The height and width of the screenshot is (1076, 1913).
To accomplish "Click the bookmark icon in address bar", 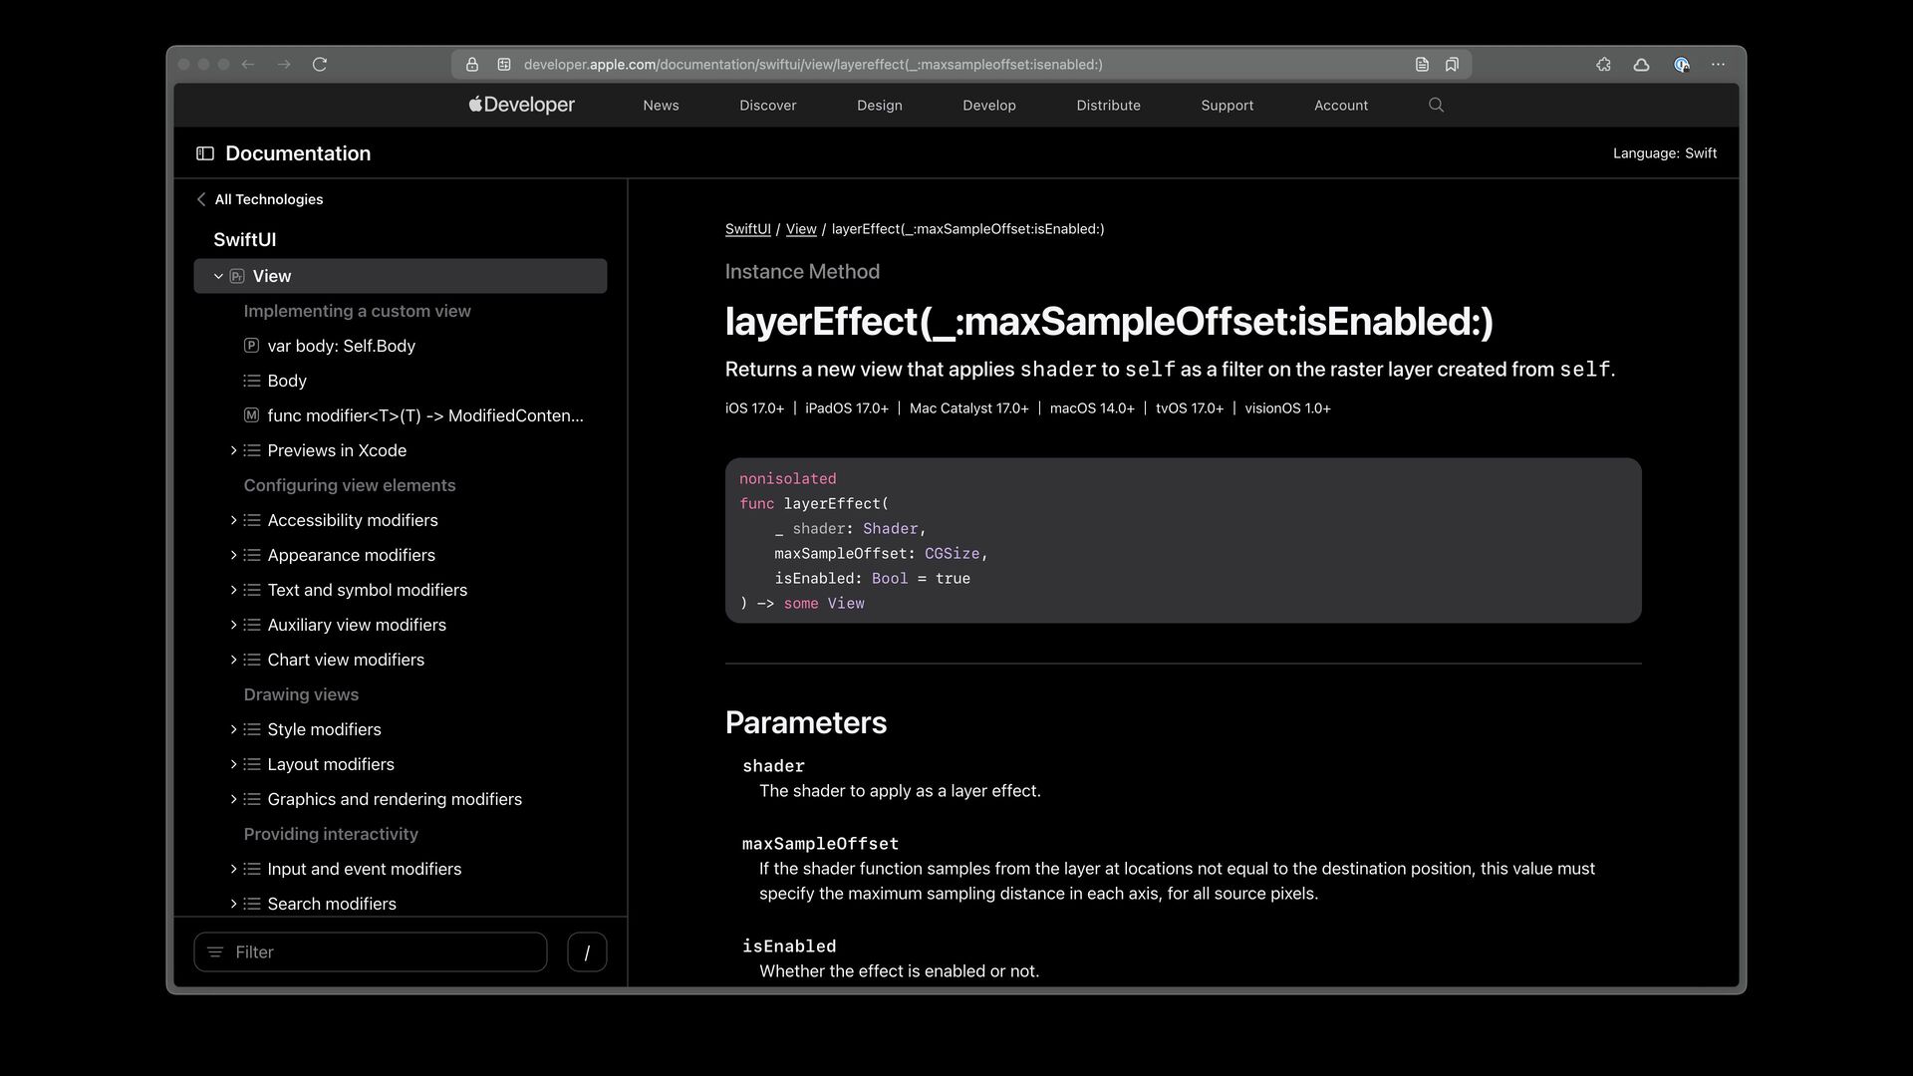I will click(x=1452, y=65).
